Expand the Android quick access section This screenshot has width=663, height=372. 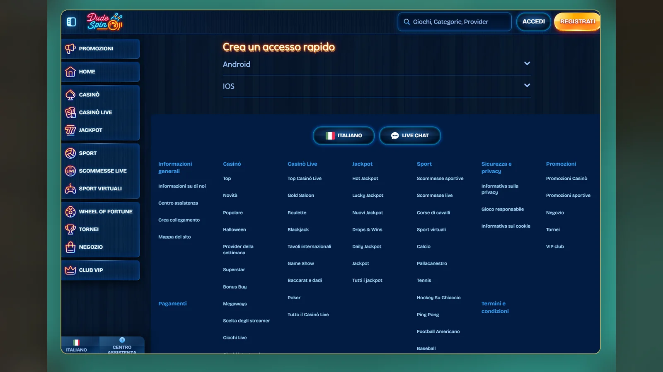point(377,64)
